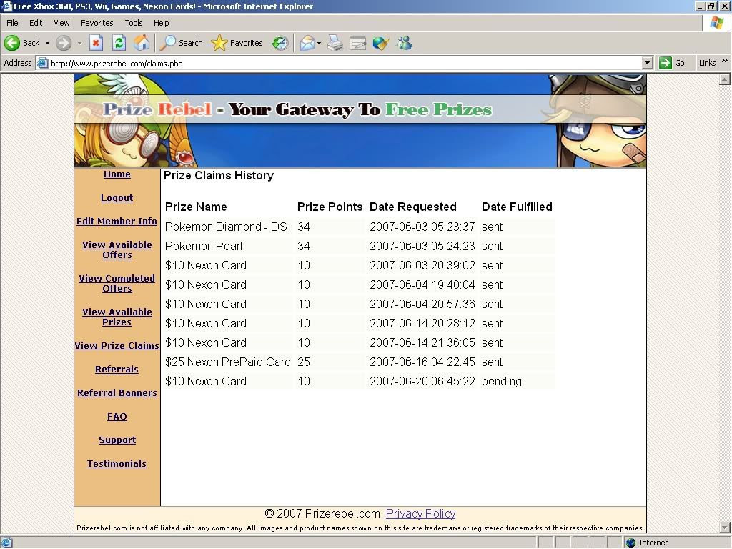The height and width of the screenshot is (549, 732).
Task: Select "Pokemon Pearl" prize name
Action: 204,246
